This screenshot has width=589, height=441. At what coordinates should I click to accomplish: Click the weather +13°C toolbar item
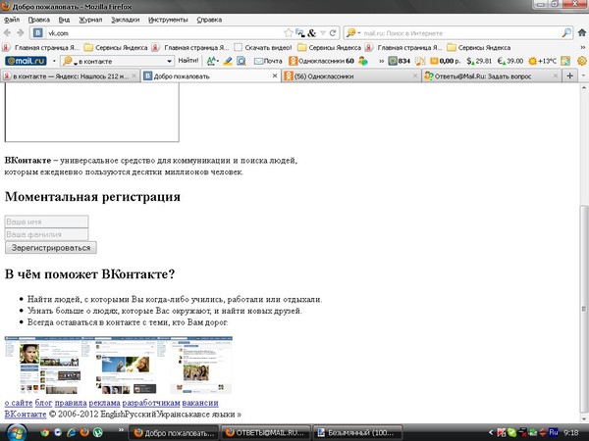tap(542, 61)
